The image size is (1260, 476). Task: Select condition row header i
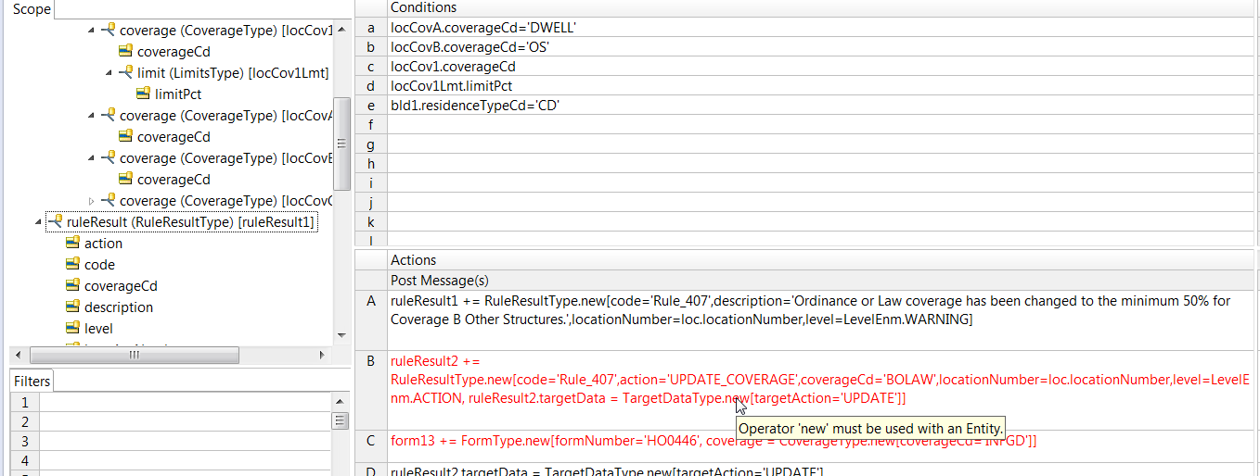click(x=371, y=182)
